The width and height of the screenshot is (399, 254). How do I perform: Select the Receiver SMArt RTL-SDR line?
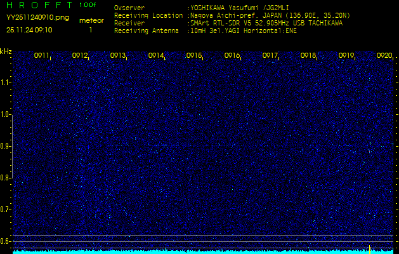tap(266, 22)
